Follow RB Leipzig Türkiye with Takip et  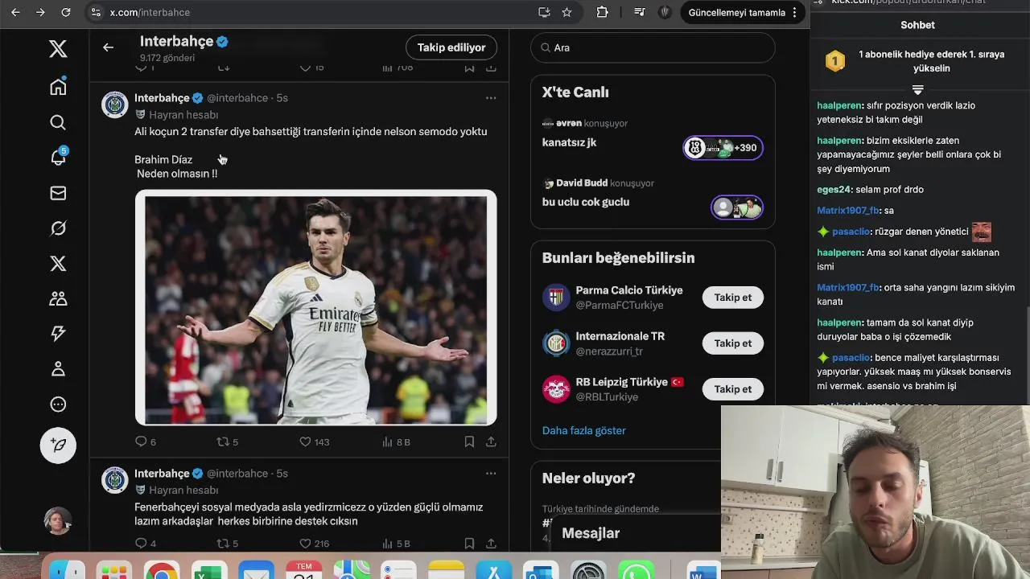(733, 389)
